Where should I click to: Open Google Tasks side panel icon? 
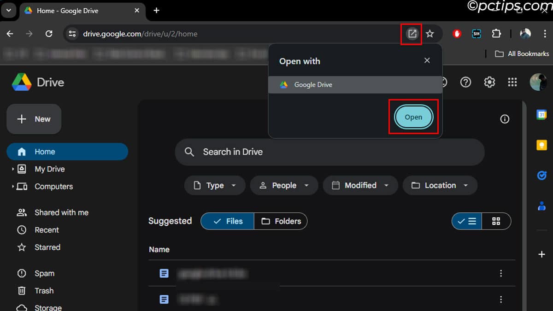pos(541,176)
